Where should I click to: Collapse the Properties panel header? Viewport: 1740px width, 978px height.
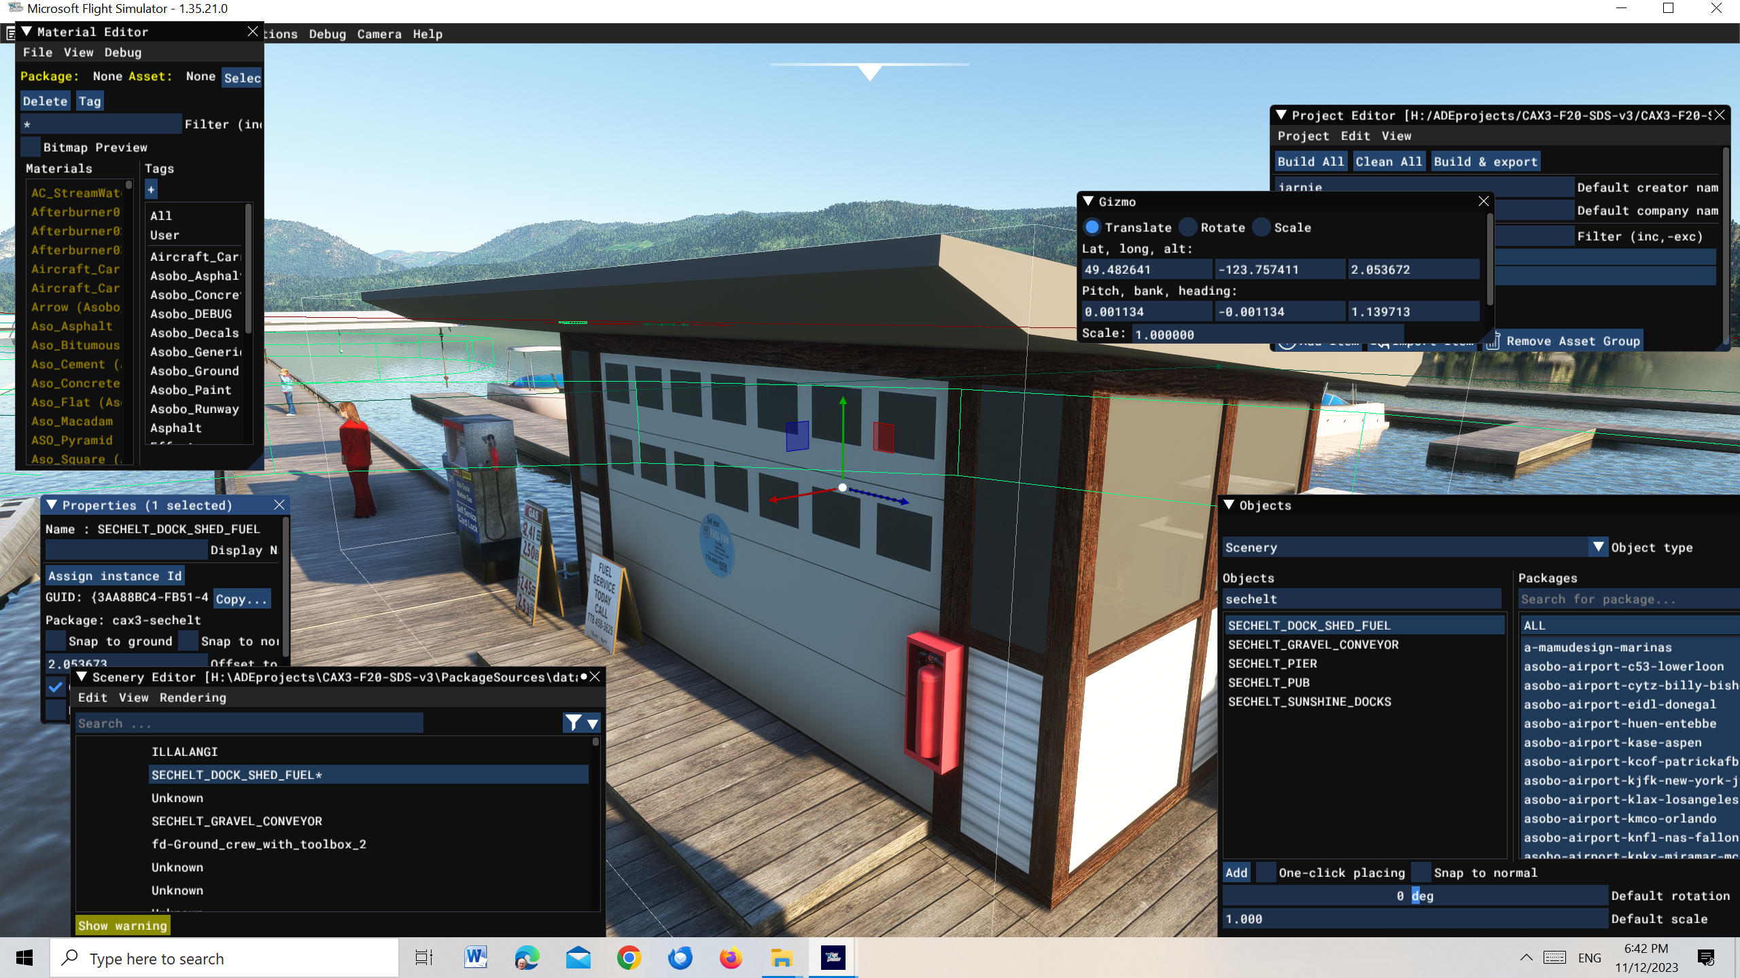point(52,505)
